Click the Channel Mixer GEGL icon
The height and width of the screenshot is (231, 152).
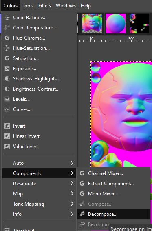click(82, 173)
